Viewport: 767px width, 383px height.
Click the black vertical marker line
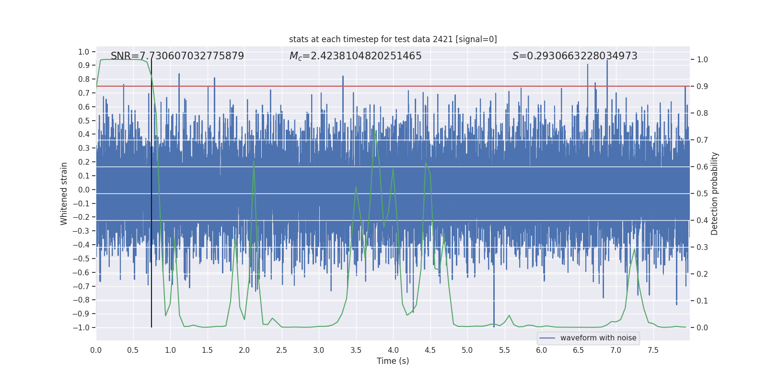(x=151, y=193)
